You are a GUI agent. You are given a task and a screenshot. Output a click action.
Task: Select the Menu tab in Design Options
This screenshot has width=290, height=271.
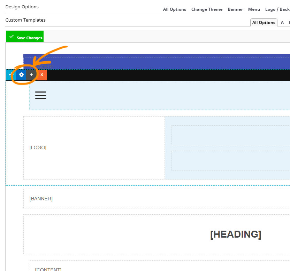[x=254, y=9]
